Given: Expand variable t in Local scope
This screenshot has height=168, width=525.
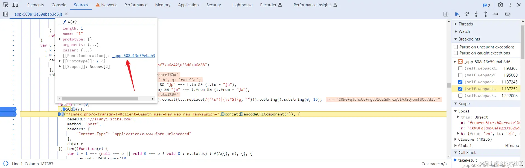Looking at the screenshot, I should [x=458, y=134].
